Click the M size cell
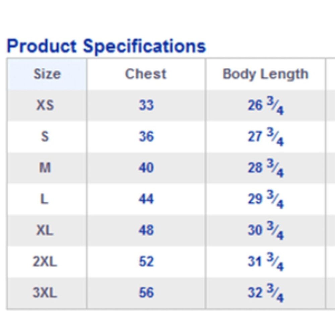The height and width of the screenshot is (335, 335). [45, 167]
